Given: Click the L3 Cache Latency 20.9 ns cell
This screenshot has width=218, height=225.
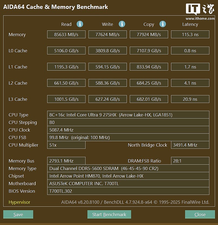Looking at the screenshot, I should coord(190,99).
